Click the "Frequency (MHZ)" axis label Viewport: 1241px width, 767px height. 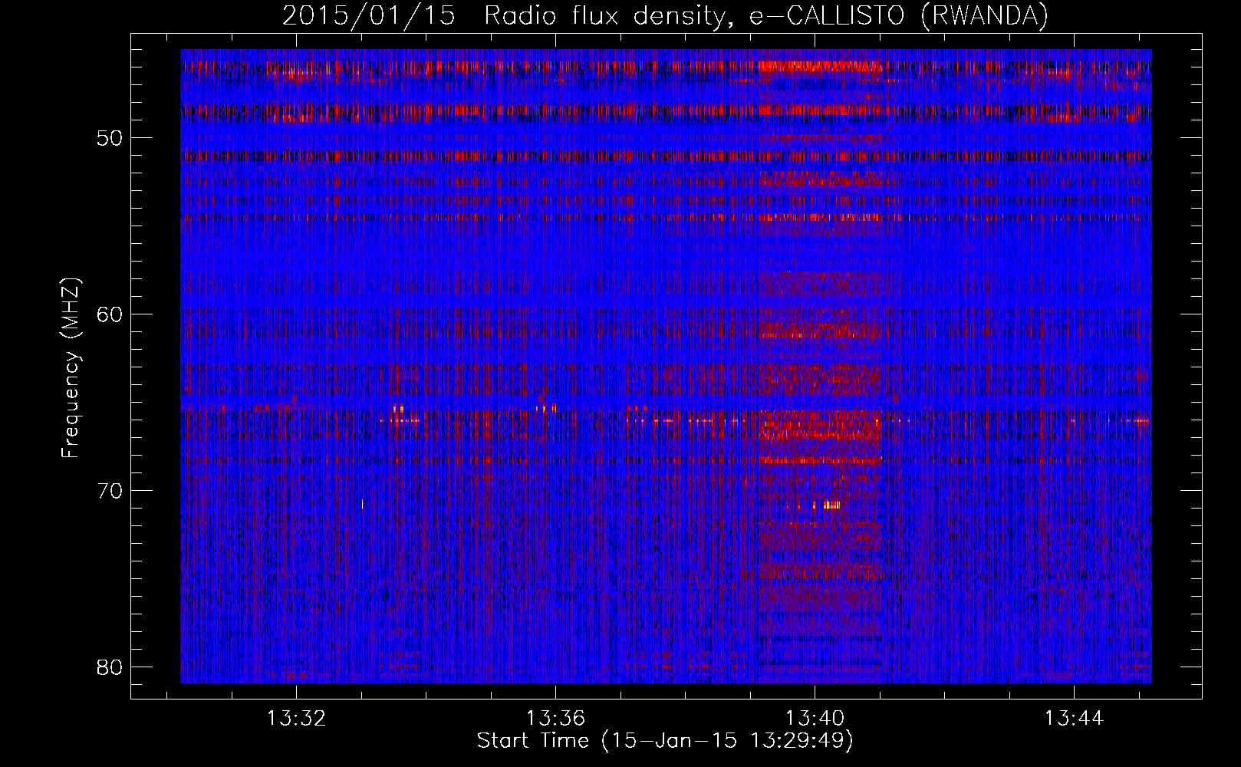click(71, 368)
